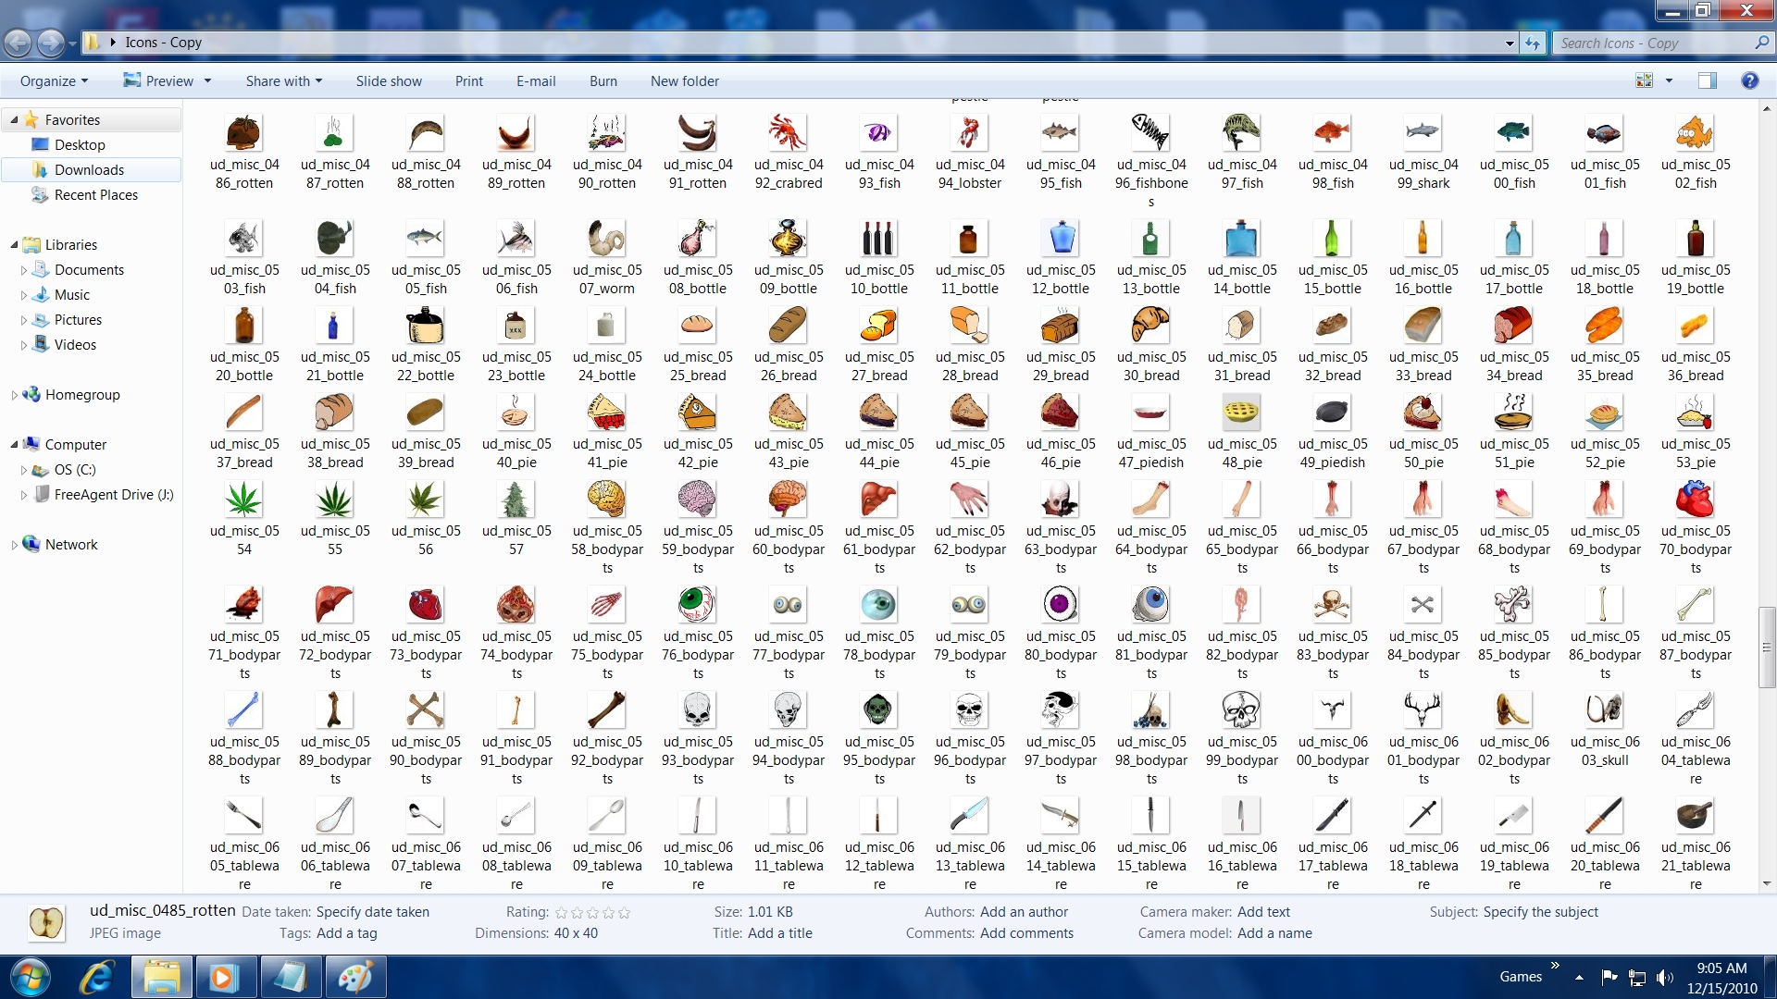The height and width of the screenshot is (999, 1777).
Task: Toggle the preview pane button
Action: 1707,80
